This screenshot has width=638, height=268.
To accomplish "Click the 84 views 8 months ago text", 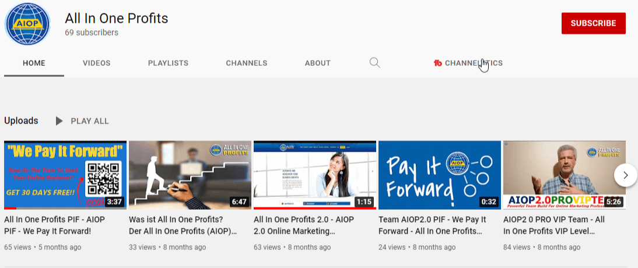I will tap(542, 247).
